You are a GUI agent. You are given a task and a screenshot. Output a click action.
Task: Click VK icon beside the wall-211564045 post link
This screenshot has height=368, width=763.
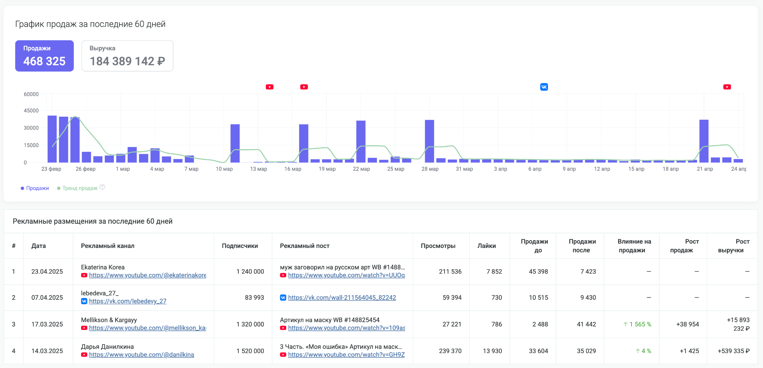[x=283, y=298]
